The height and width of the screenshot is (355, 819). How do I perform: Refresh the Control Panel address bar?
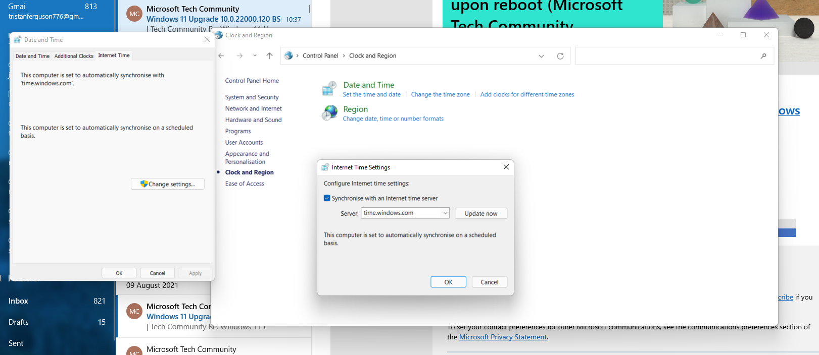pos(560,56)
